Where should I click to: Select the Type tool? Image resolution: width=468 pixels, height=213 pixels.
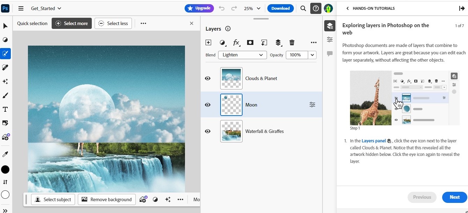(x=5, y=109)
